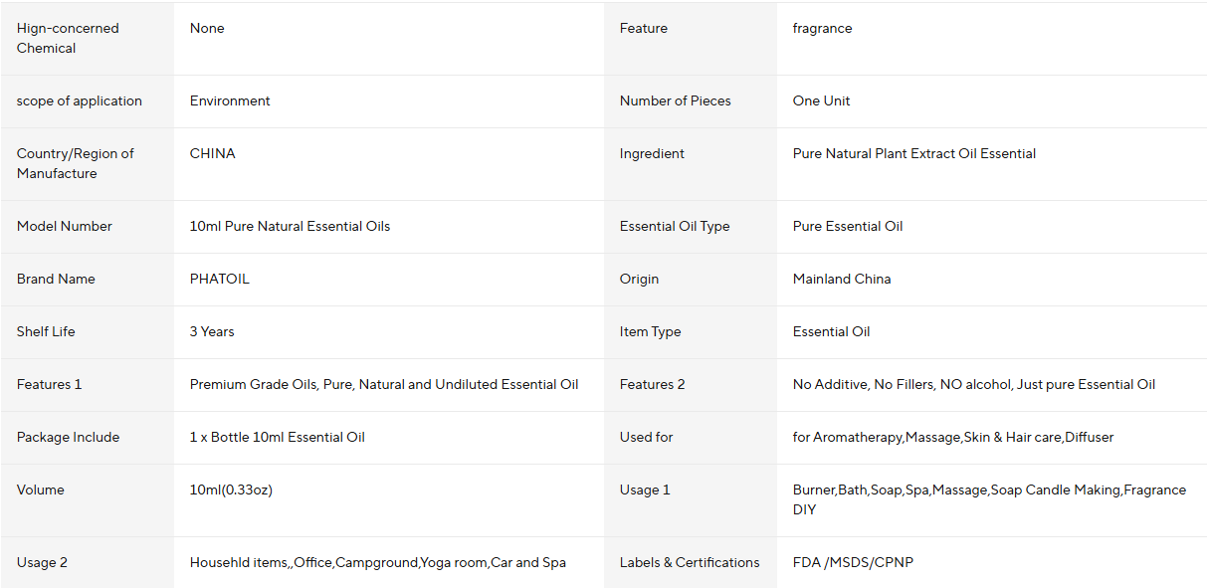Click the 10ml Pure Natural Essential Oils value

pyautogui.click(x=290, y=226)
